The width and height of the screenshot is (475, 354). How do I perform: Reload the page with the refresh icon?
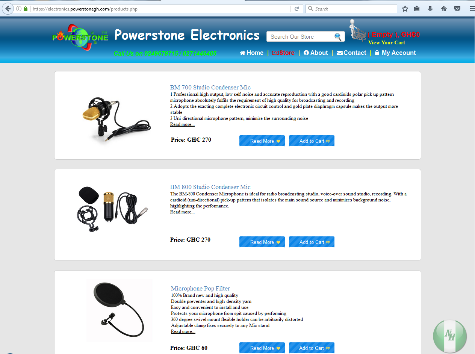tap(297, 9)
